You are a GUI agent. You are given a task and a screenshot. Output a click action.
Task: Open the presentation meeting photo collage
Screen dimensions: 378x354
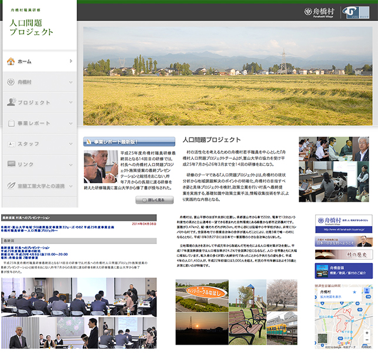(79, 313)
